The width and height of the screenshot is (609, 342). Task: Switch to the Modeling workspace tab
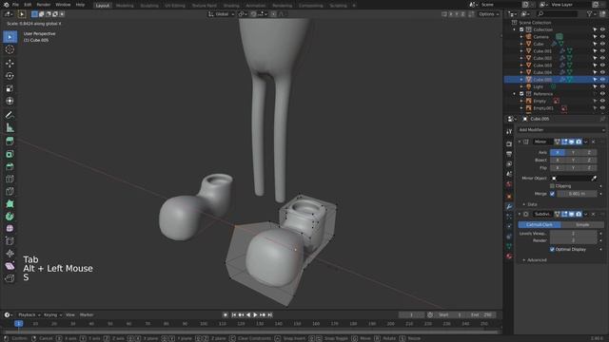(x=125, y=6)
